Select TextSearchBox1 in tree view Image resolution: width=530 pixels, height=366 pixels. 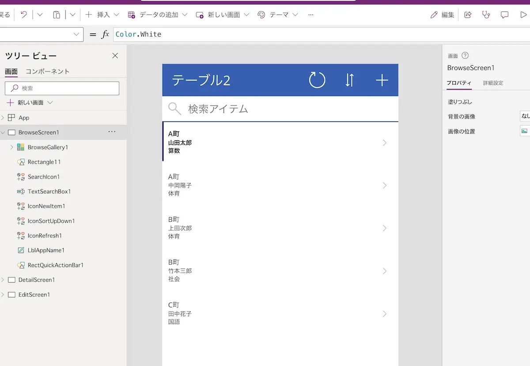49,191
